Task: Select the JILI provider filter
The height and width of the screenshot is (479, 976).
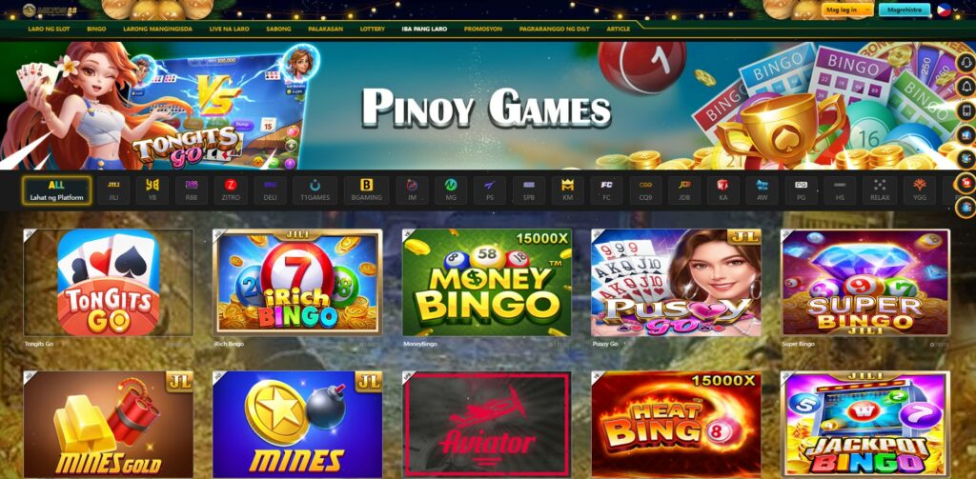Action: (113, 190)
